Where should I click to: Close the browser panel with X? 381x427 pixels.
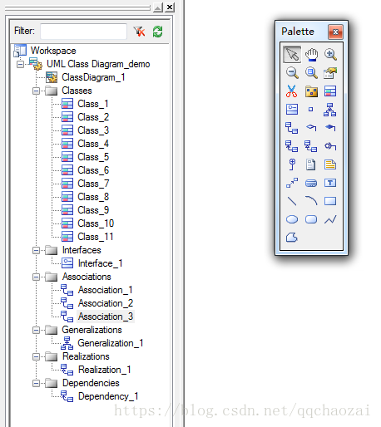click(x=170, y=7)
